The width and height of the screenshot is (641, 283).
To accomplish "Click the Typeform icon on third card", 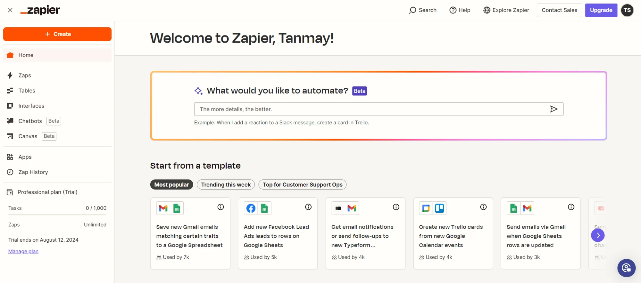I will [x=338, y=208].
